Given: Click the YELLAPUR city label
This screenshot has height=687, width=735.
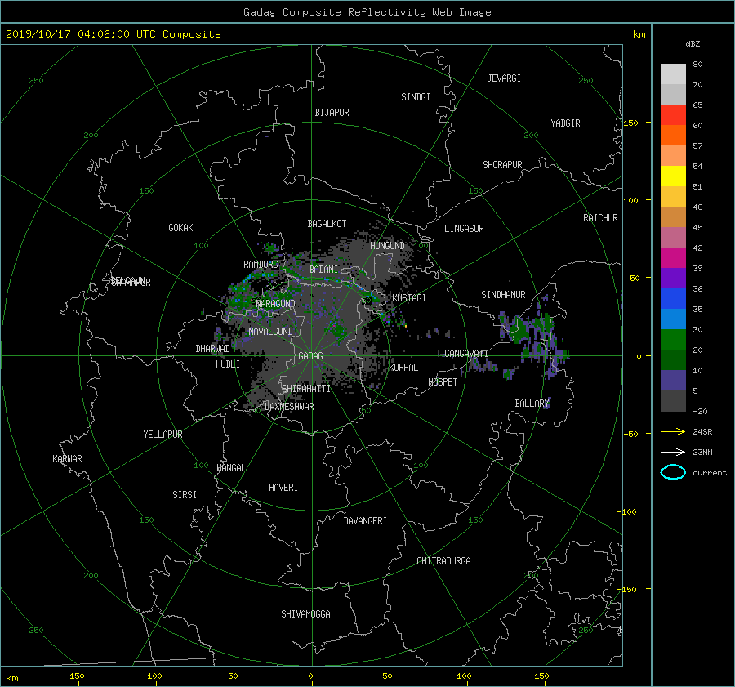Looking at the screenshot, I should pos(163,435).
